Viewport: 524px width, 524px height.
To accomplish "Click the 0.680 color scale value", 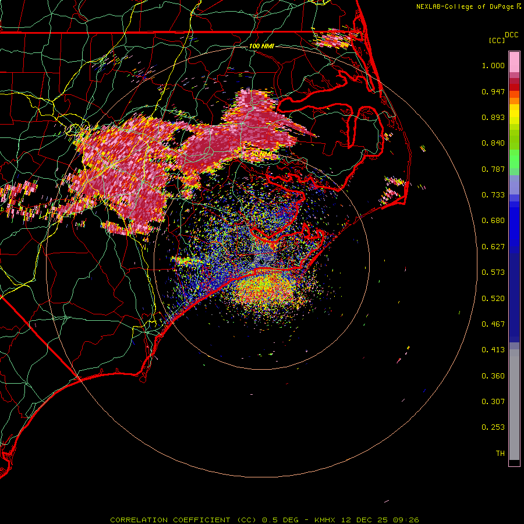I will coord(493,221).
